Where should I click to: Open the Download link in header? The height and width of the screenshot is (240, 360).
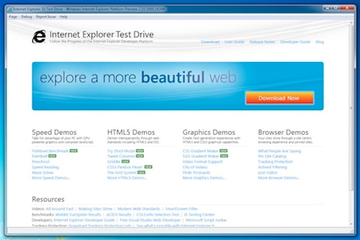coord(210,42)
